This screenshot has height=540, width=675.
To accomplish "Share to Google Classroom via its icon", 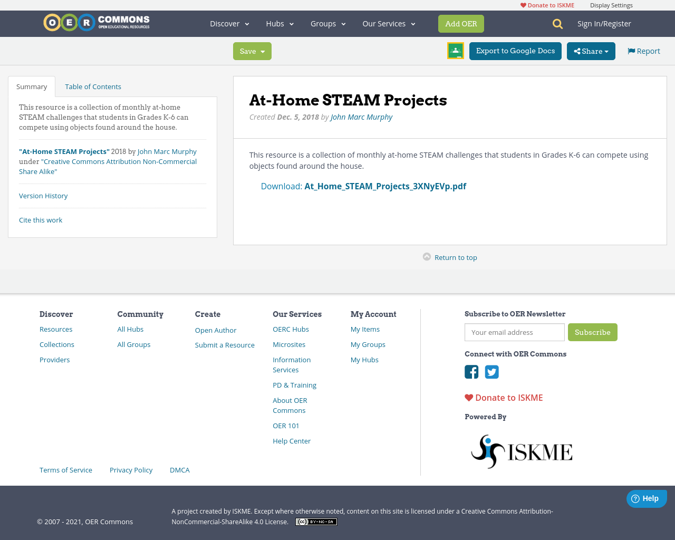I will coord(455,50).
